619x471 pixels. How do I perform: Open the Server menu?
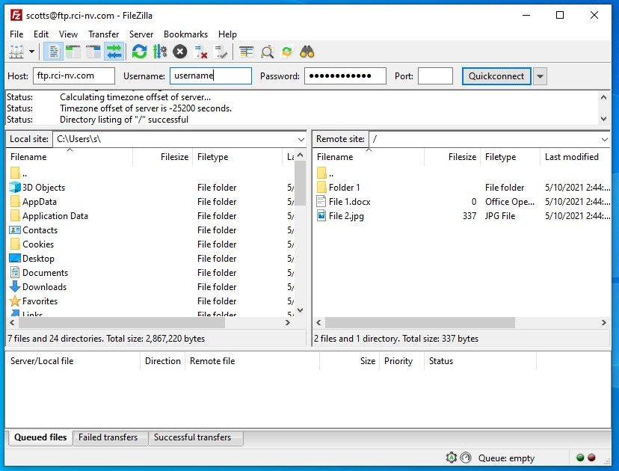141,34
